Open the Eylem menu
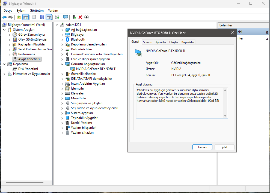Viewport: 270px width, 193px height. click(21, 11)
